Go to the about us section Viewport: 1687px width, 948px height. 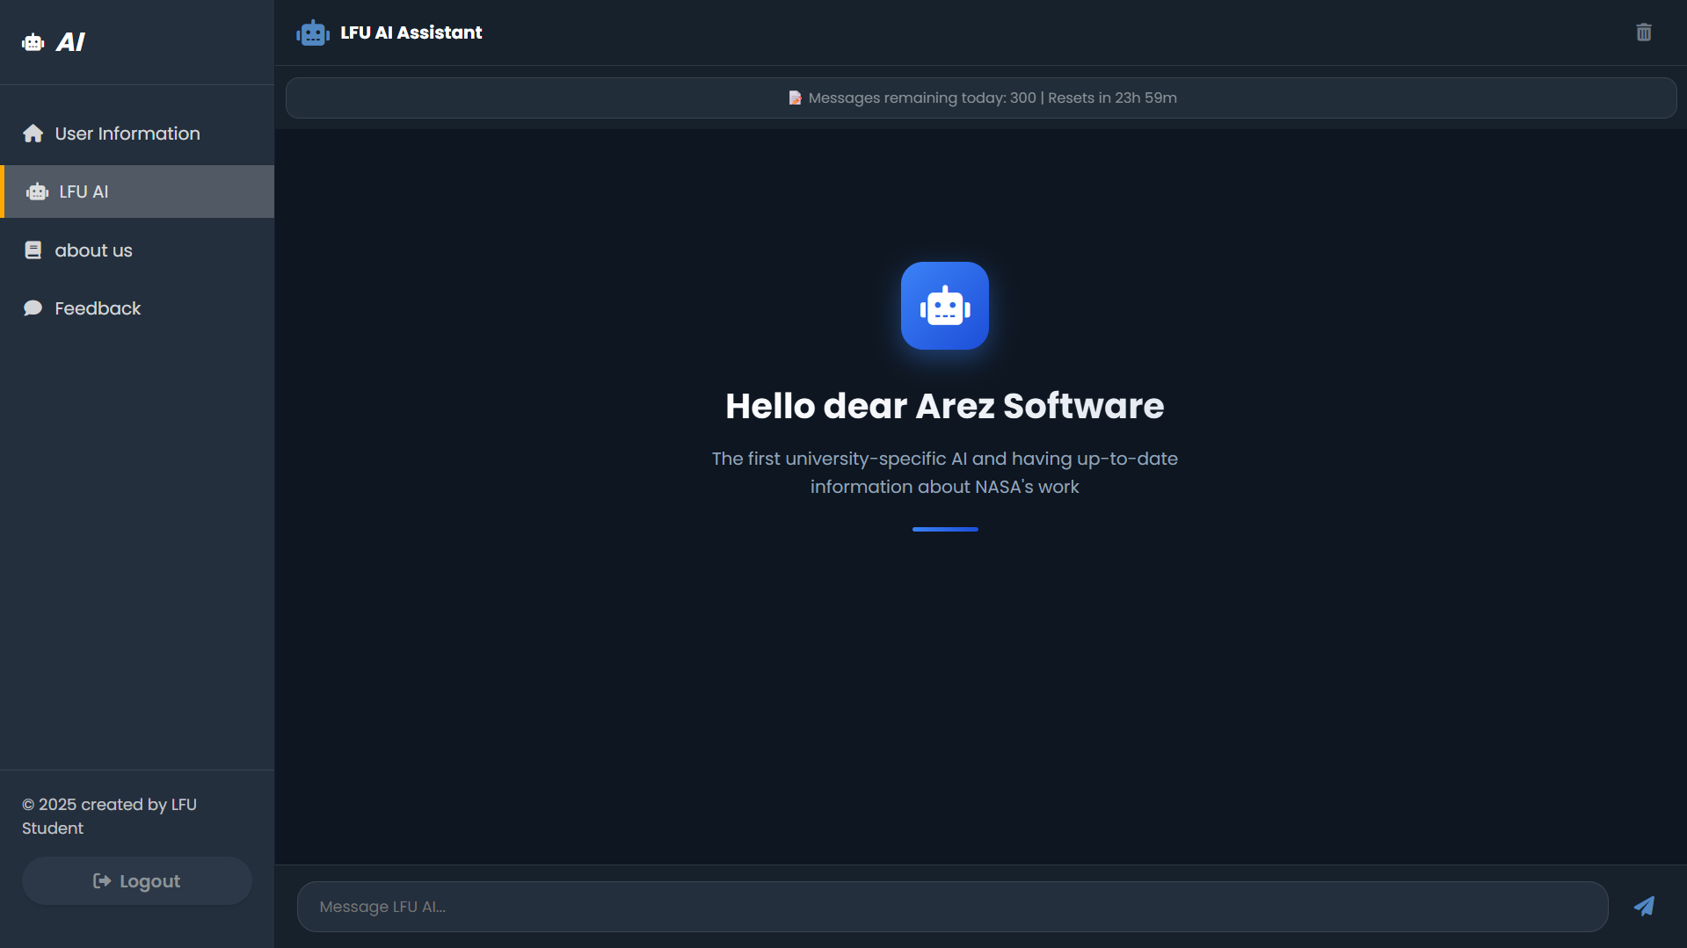[x=93, y=250]
